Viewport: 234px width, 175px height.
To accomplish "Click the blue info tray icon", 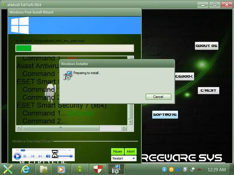I will click(x=164, y=169).
